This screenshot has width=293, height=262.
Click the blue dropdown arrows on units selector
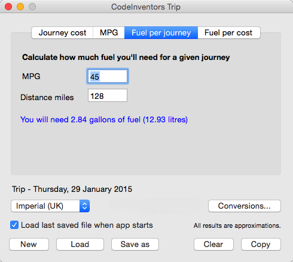(84, 206)
